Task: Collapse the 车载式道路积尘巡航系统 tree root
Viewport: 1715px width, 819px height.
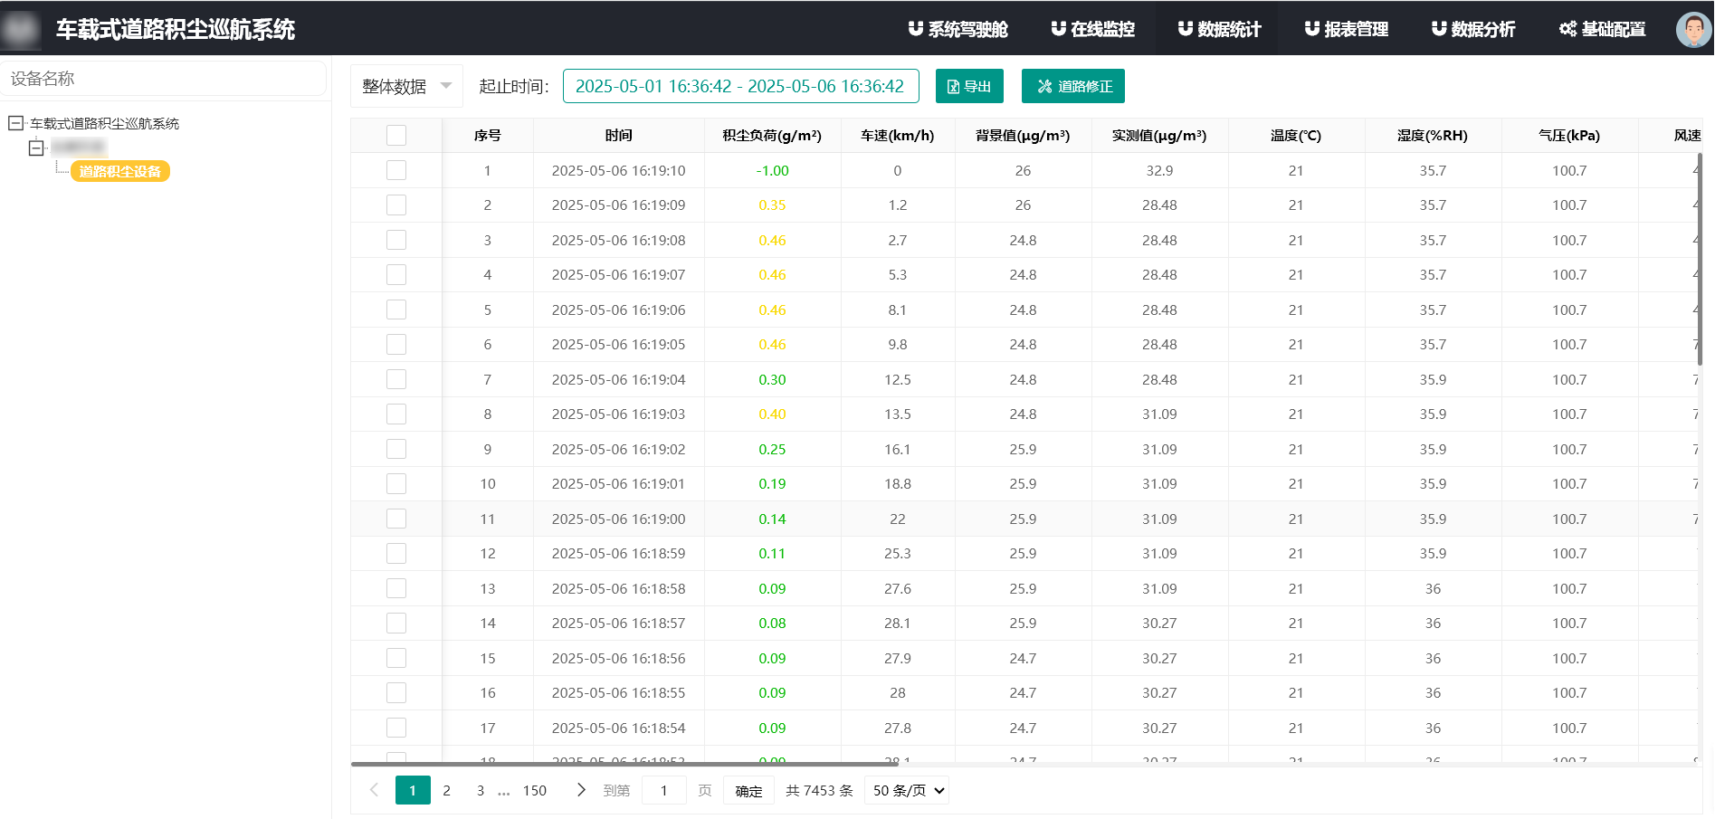Action: [15, 123]
